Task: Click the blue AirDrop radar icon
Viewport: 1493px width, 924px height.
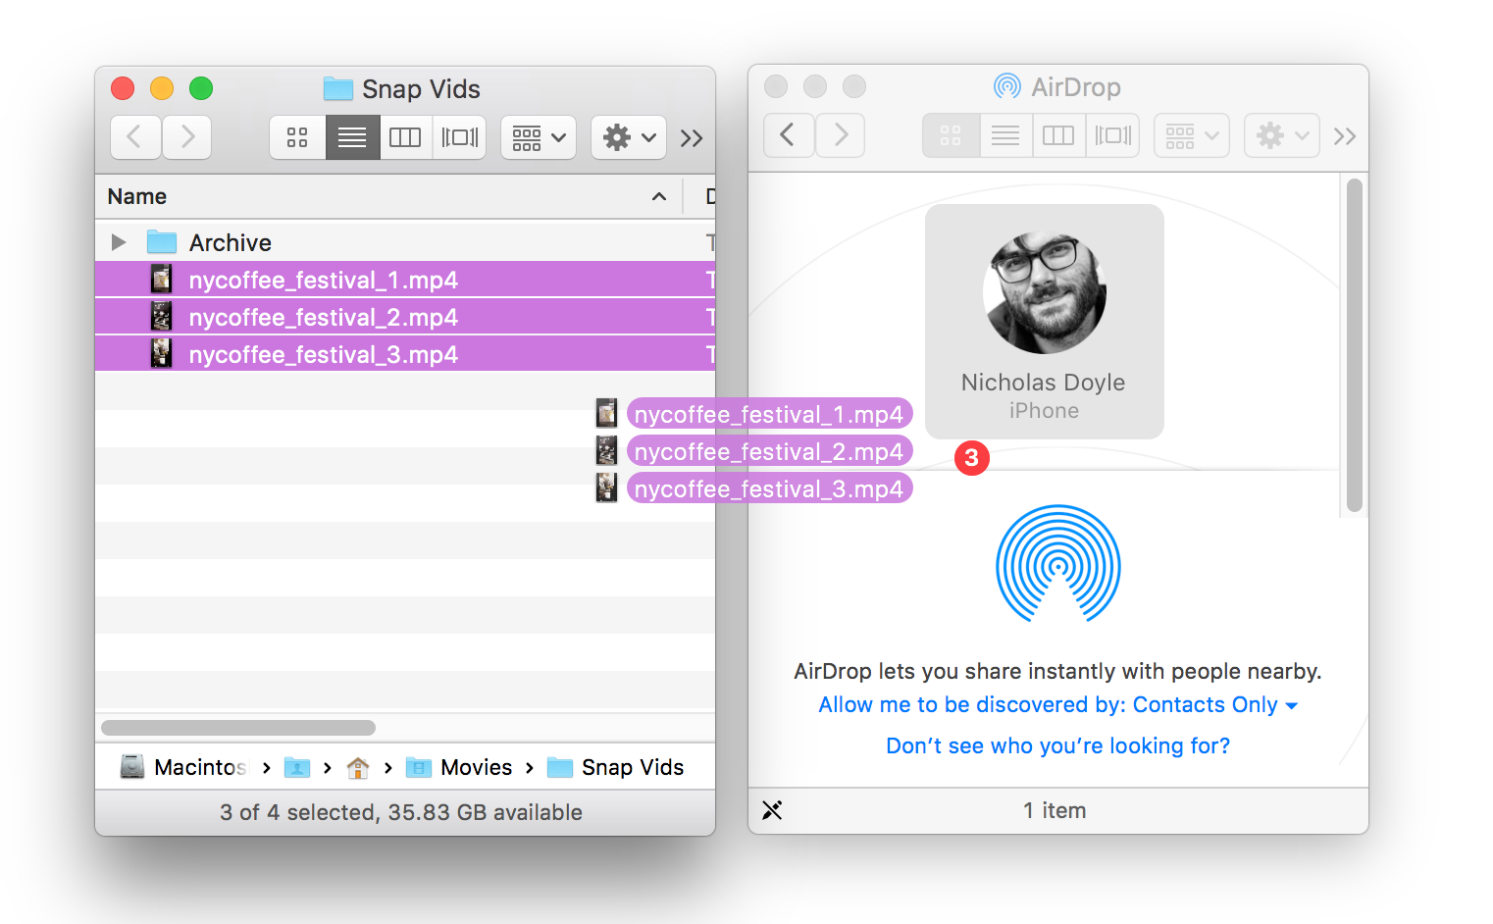Action: 1058,565
